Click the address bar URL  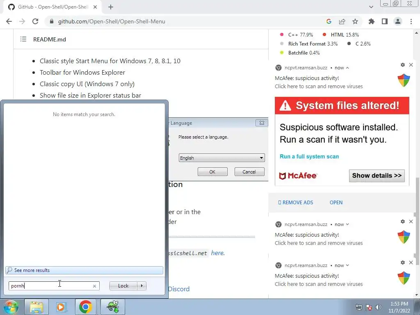click(112, 21)
